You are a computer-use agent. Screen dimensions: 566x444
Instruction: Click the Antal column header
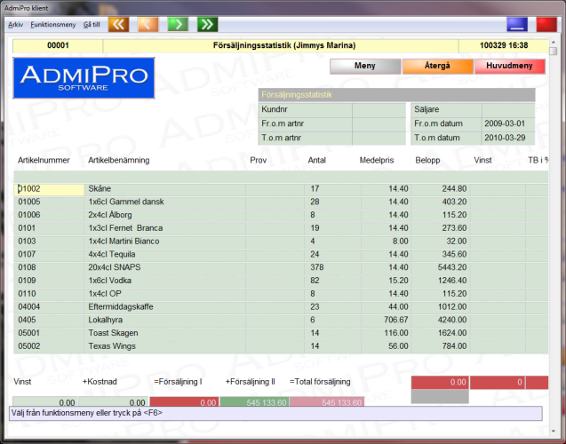coord(317,161)
